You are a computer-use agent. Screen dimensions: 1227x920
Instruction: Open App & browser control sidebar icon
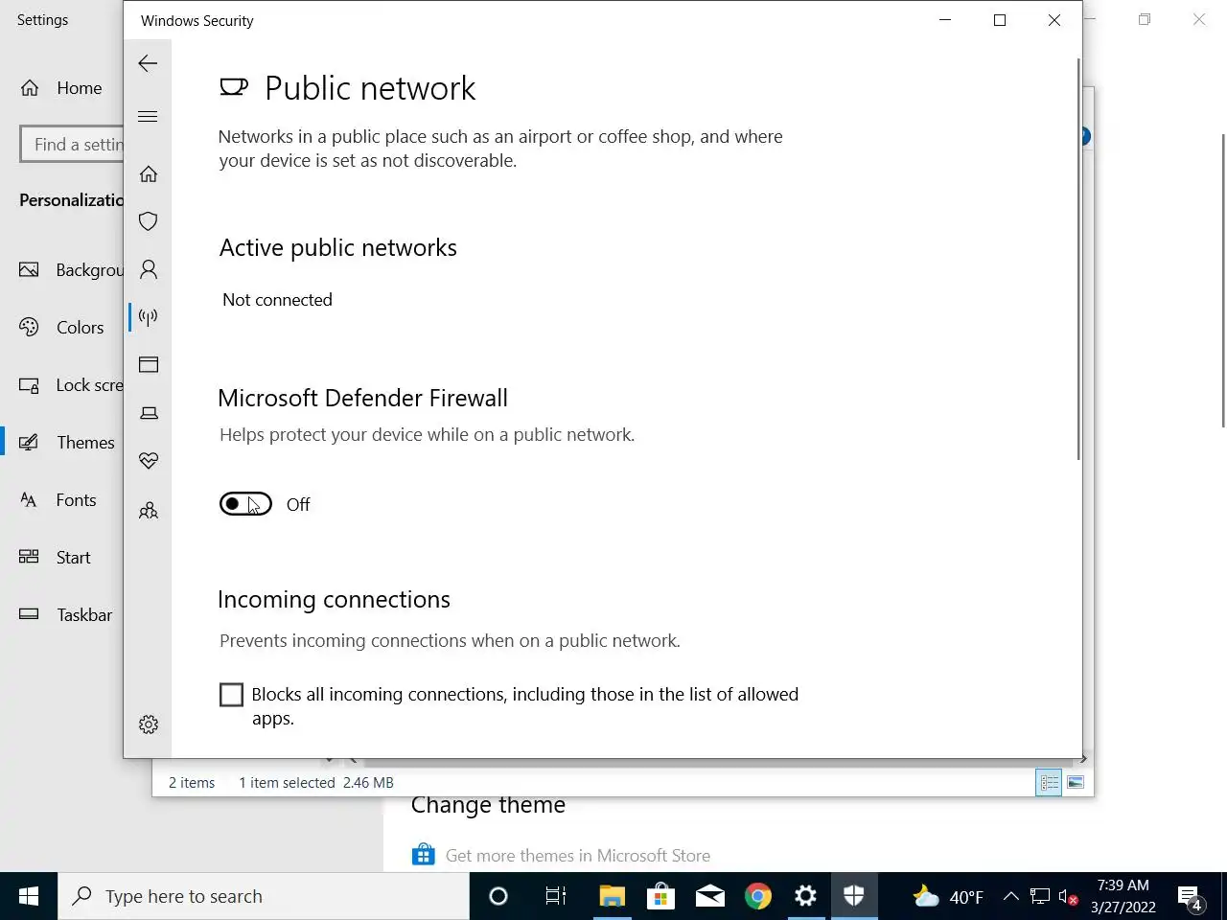point(149,364)
